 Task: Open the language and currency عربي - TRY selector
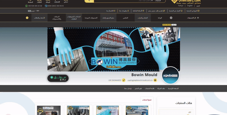[x=33, y=11]
